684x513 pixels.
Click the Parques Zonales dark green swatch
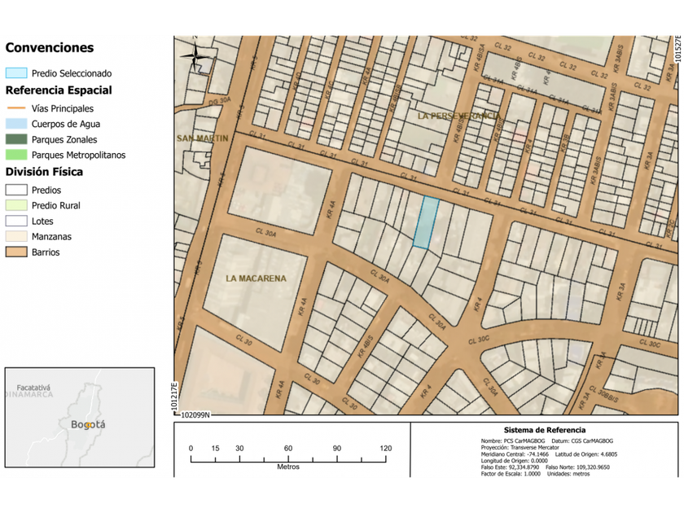coord(16,139)
